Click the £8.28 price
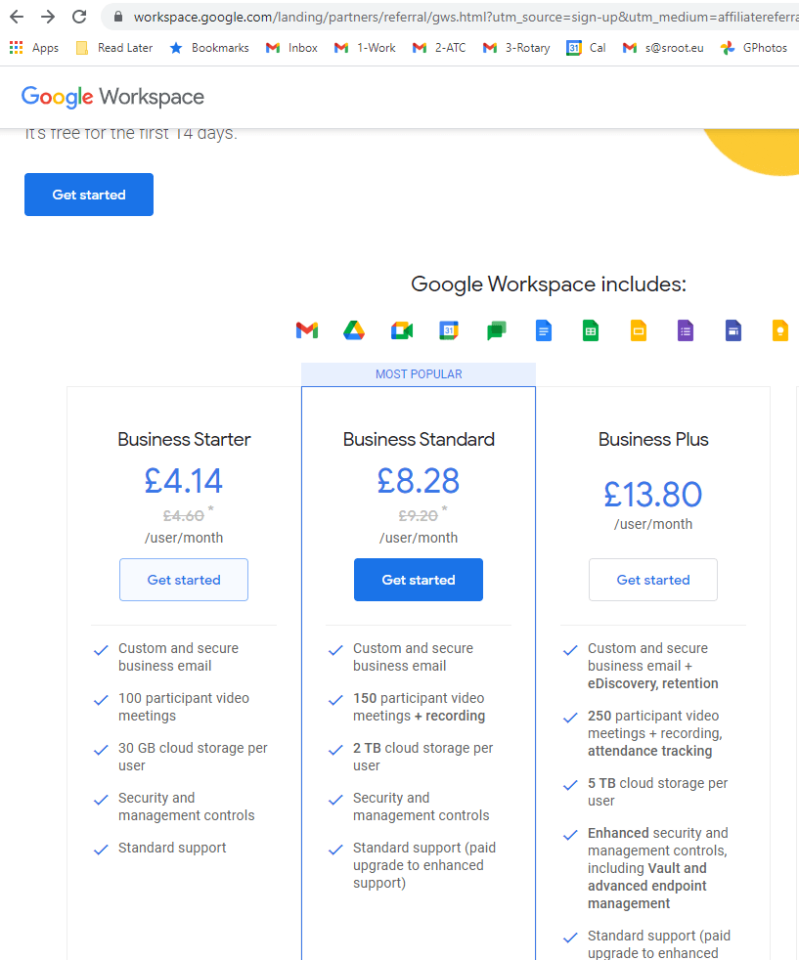 click(x=419, y=481)
